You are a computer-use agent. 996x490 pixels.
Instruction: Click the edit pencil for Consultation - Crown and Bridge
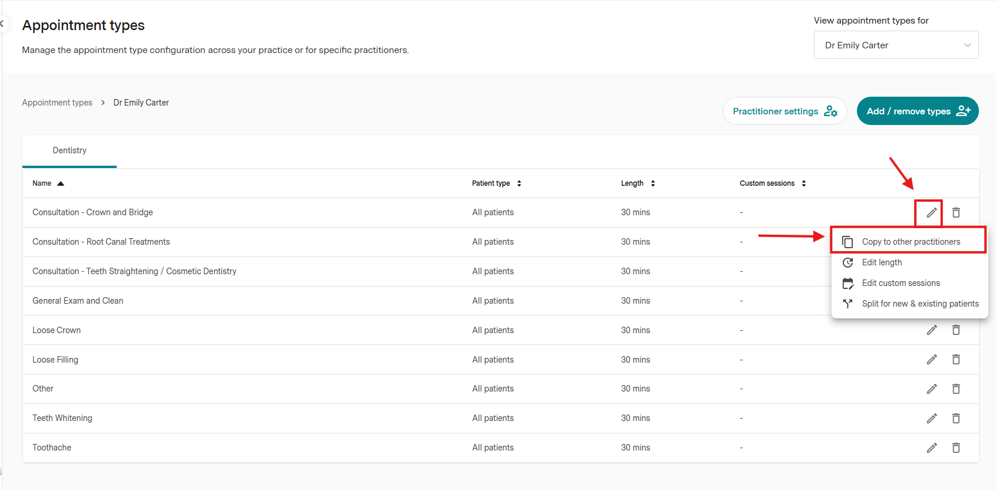(931, 212)
